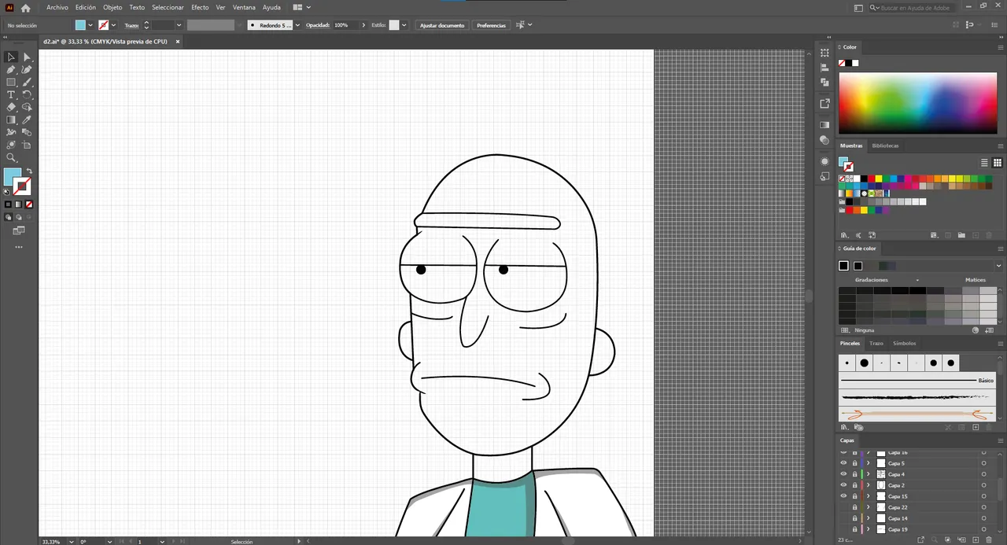Open the Edit Toolbar three-dots button
The image size is (1007, 545).
point(19,247)
